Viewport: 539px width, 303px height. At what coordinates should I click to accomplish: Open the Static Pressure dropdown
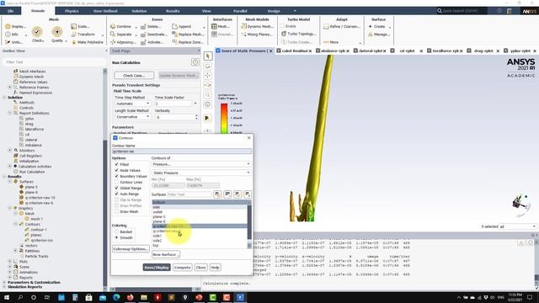[x=201, y=173]
